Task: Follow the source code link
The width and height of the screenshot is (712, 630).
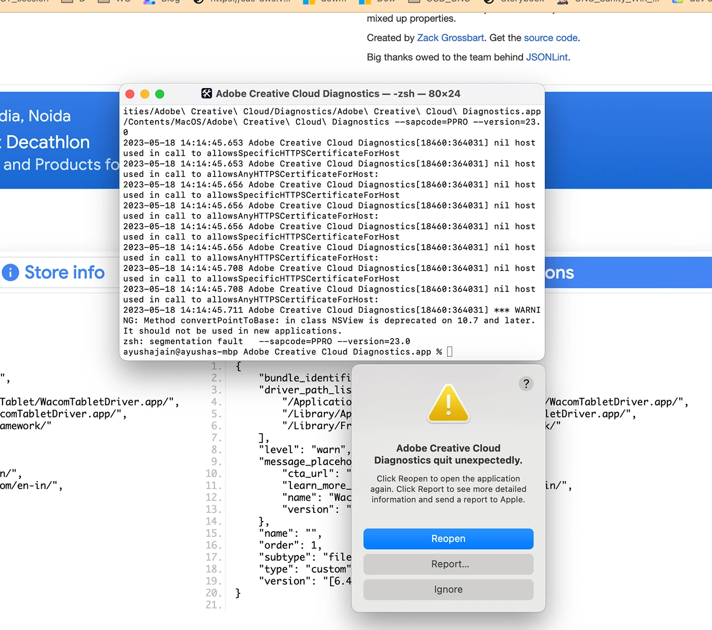Action: coord(550,38)
